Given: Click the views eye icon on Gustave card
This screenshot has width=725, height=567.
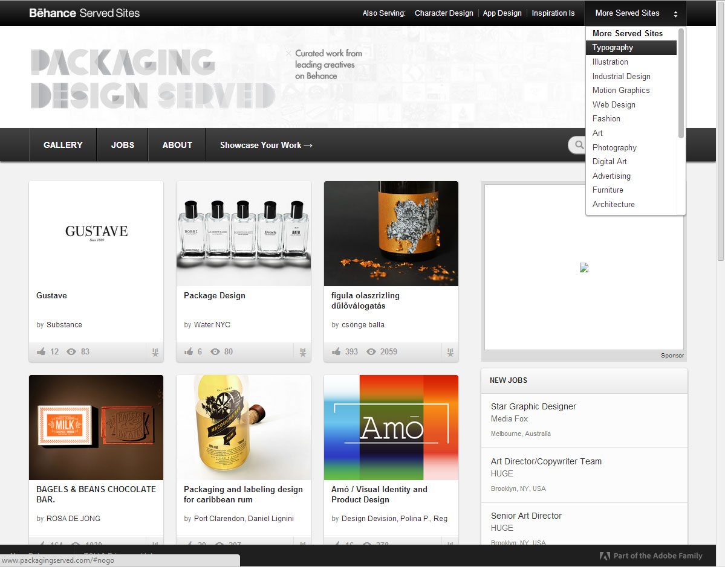Looking at the screenshot, I should coord(71,352).
